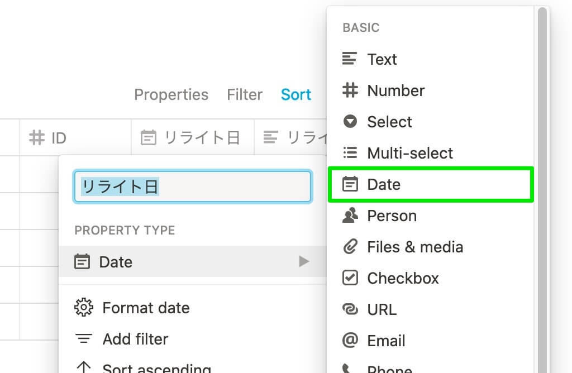Open Properties in the view toolbar

[171, 95]
